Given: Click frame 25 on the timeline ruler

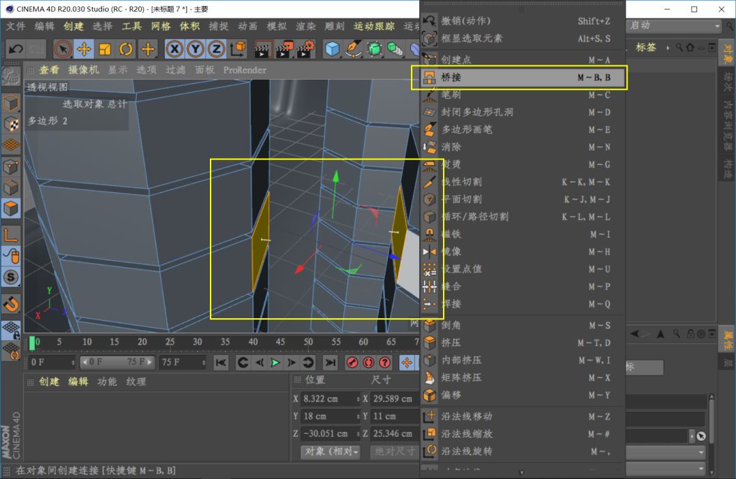Looking at the screenshot, I should [x=170, y=342].
